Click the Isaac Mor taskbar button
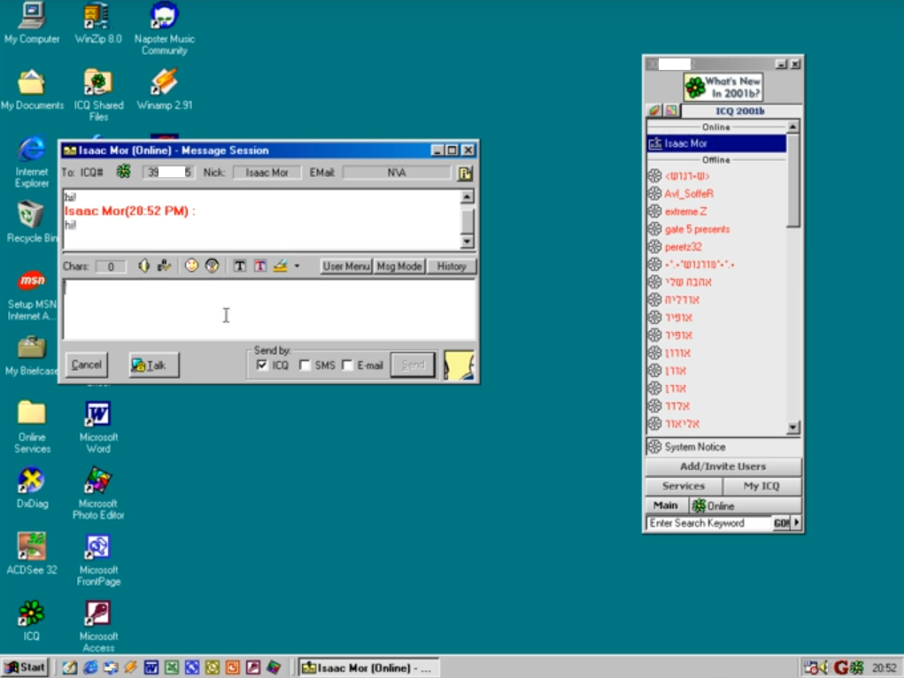The width and height of the screenshot is (904, 678). coord(367,667)
